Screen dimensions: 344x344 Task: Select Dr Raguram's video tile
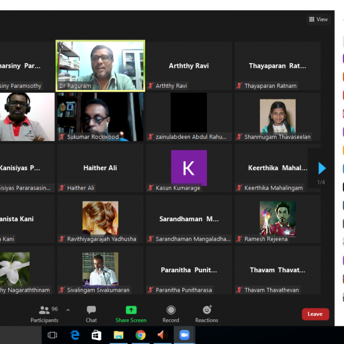tap(100, 65)
